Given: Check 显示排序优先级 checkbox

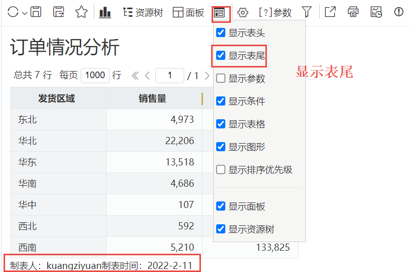Looking at the screenshot, I should tap(221, 169).
